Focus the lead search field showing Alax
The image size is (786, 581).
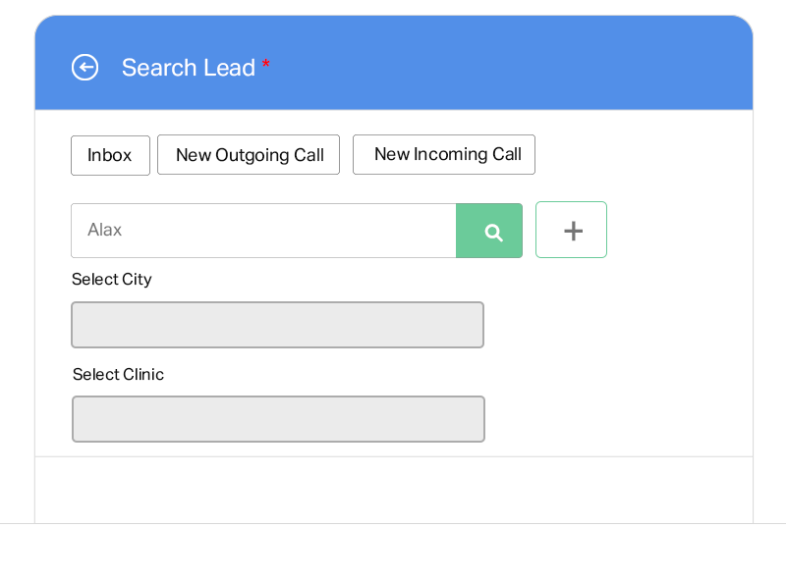pos(263,231)
